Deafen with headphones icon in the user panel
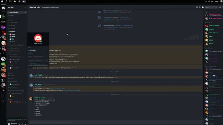This screenshot has height=125, width=223. (x=22, y=124)
